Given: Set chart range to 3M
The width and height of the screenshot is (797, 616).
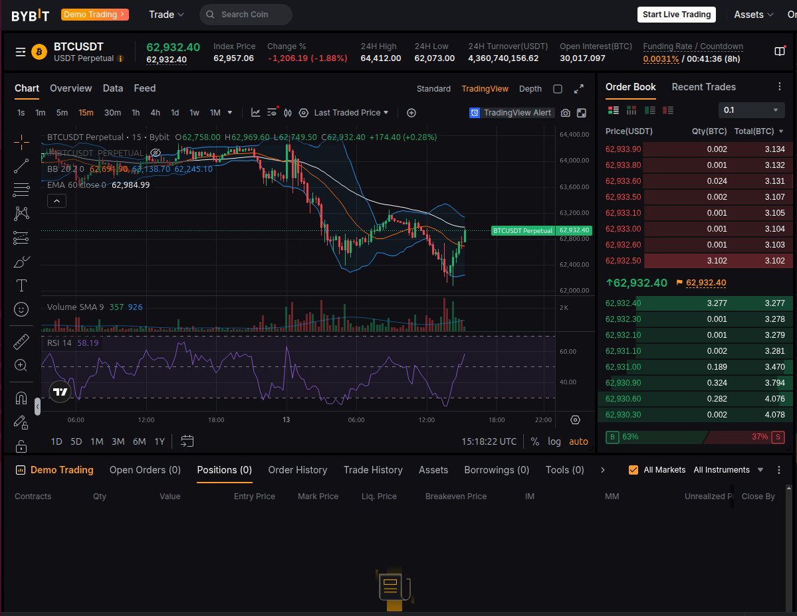Looking at the screenshot, I should tap(118, 441).
